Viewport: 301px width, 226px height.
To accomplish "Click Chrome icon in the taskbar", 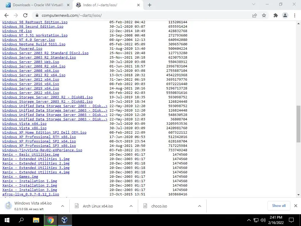I will (51, 220).
